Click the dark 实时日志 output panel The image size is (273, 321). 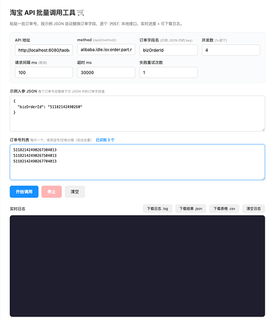pyautogui.click(x=137, y=266)
